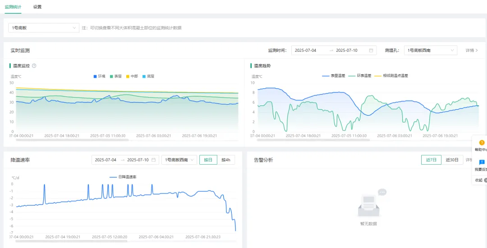This screenshot has width=487, height=248.
Task: Click the 收起 collapse button
Action: (481, 180)
